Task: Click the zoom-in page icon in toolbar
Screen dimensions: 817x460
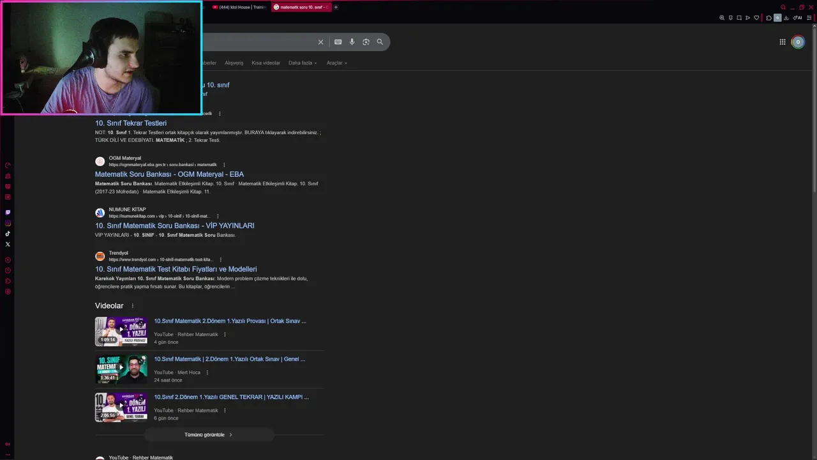Action: 722,18
